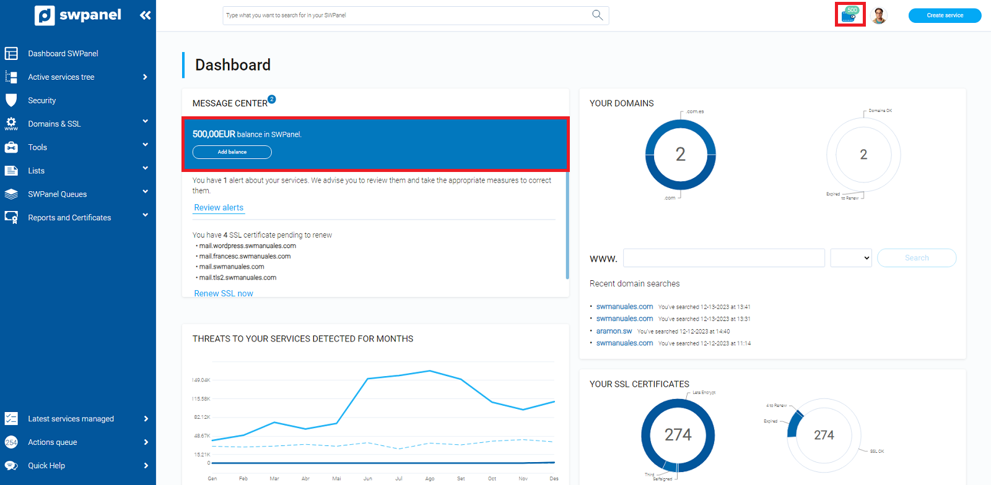This screenshot has height=485, width=991.
Task: Click the SSL OK ring chart
Action: pos(824,435)
